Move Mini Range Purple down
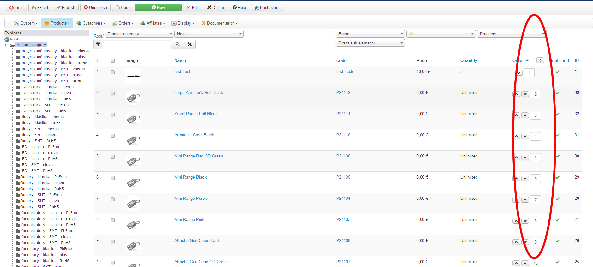The width and height of the screenshot is (593, 267). click(525, 200)
